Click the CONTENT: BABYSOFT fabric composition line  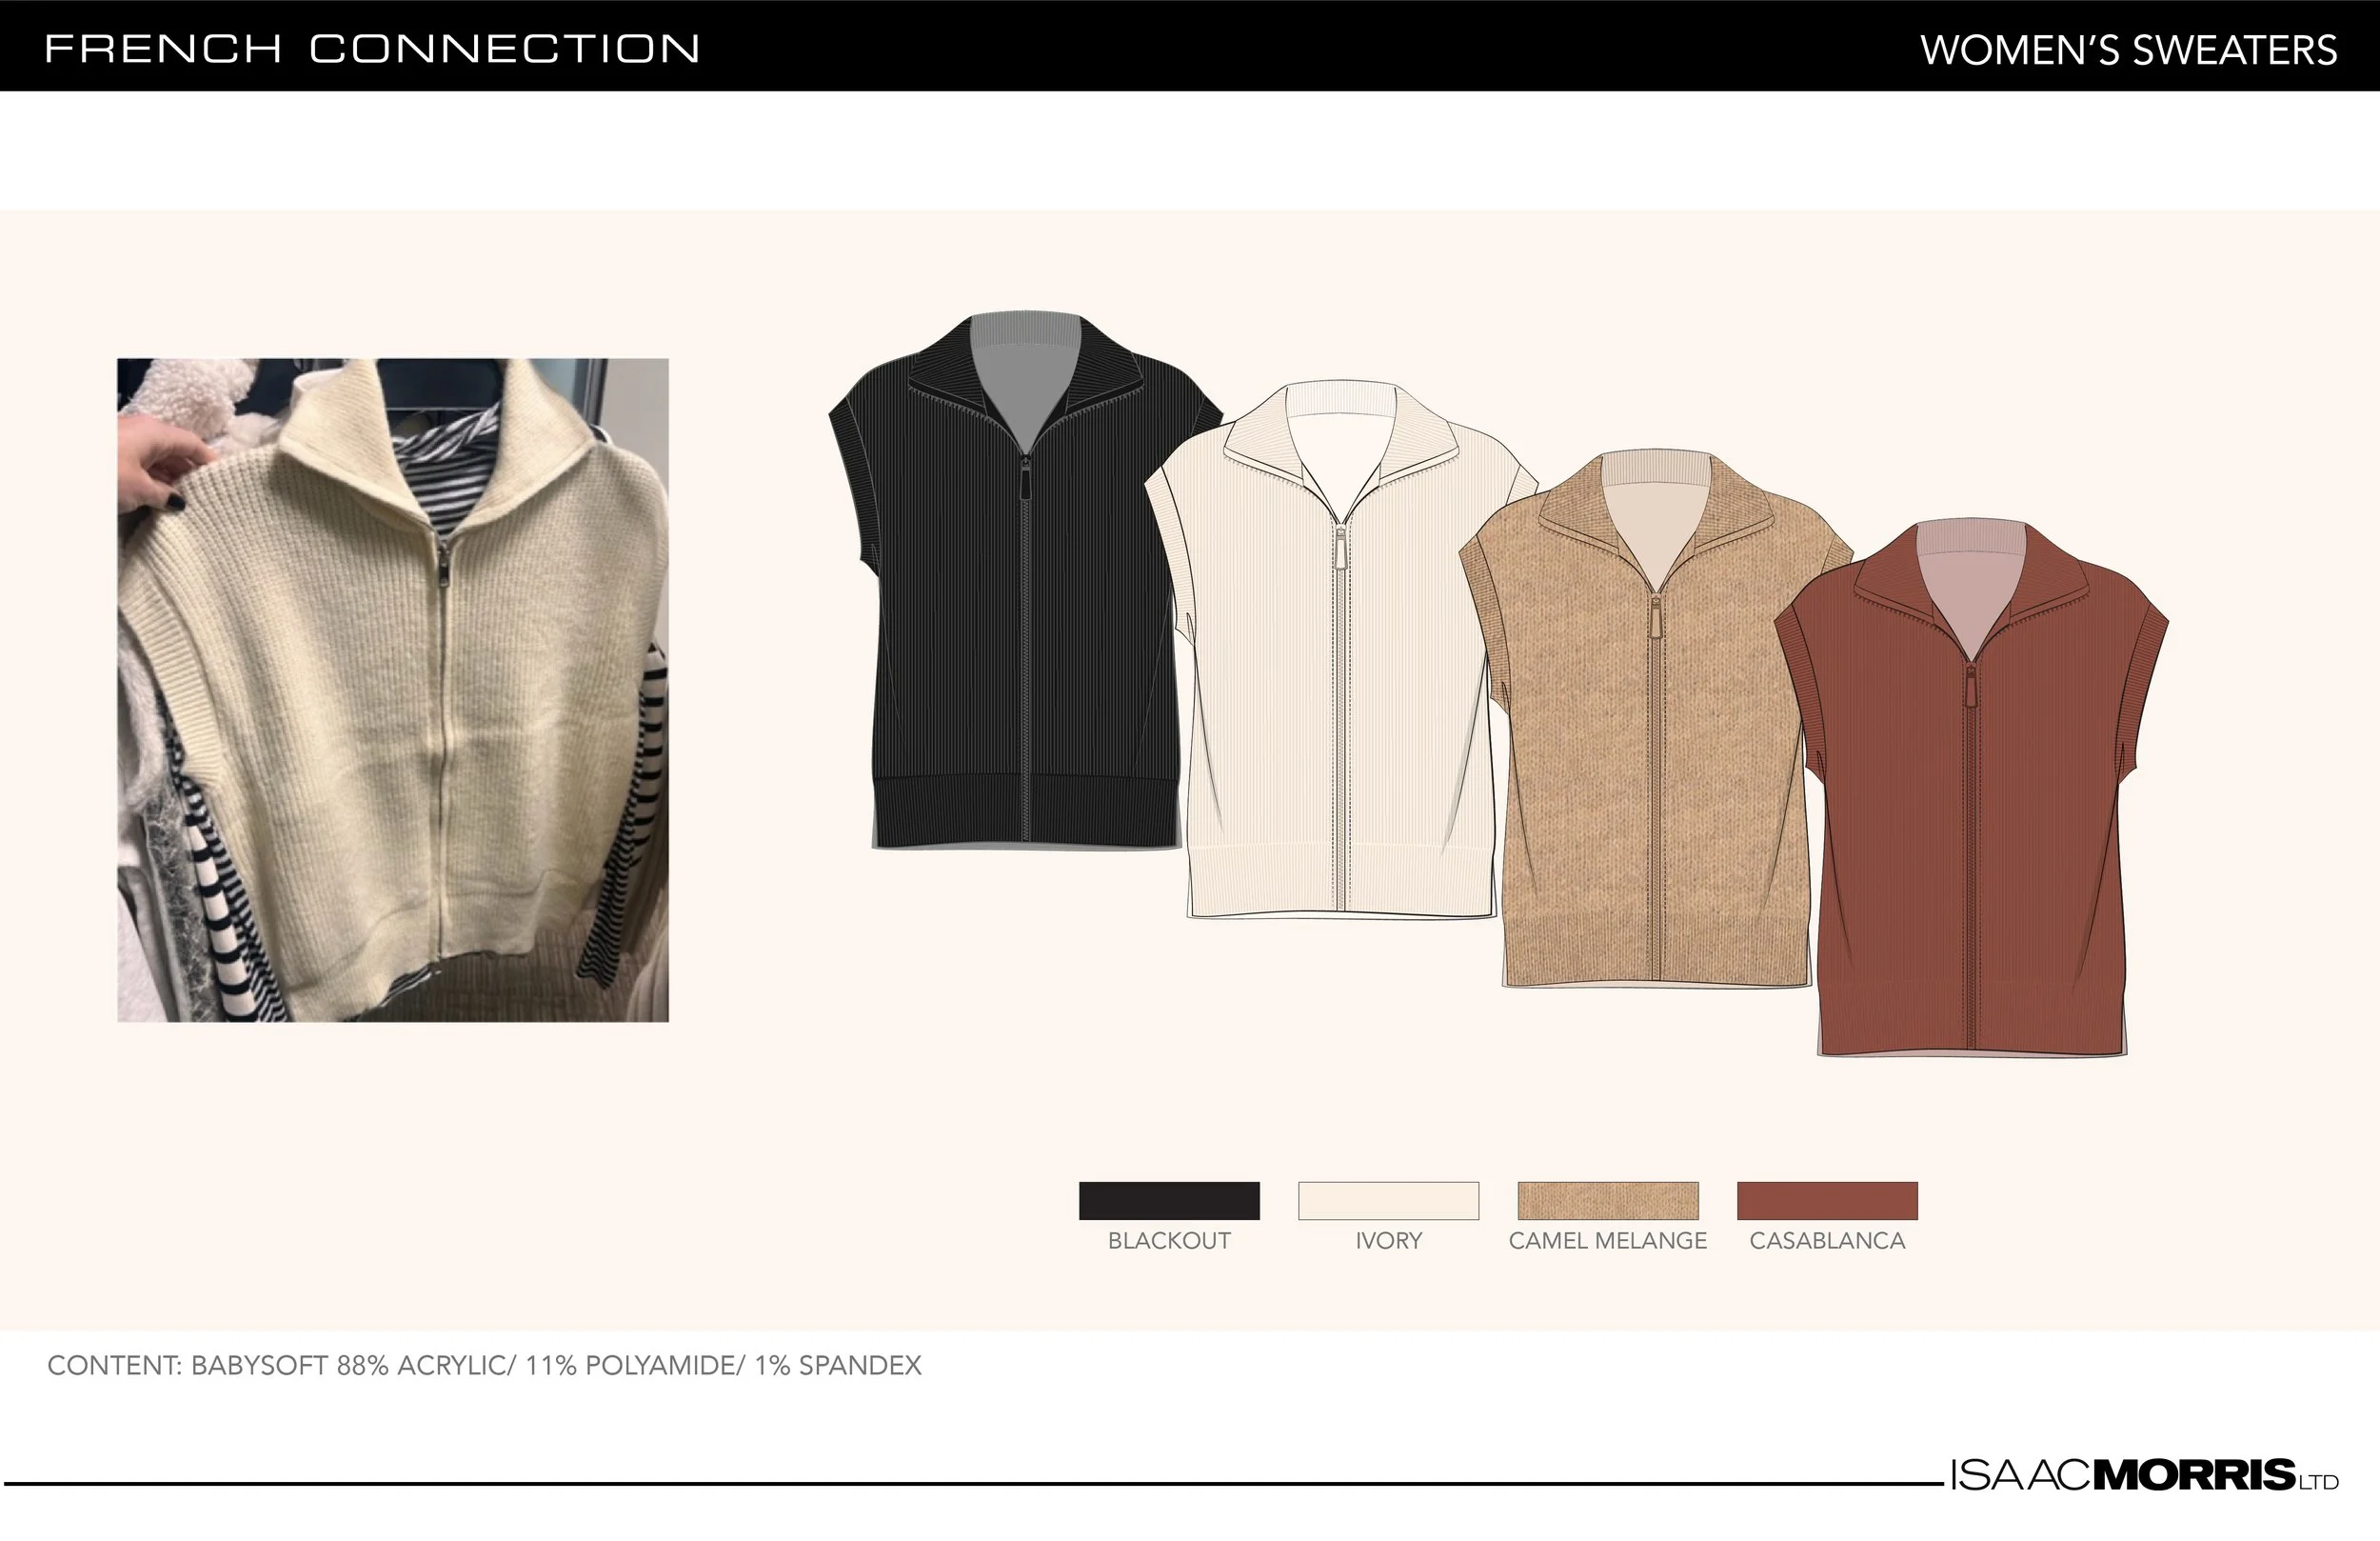coord(484,1366)
